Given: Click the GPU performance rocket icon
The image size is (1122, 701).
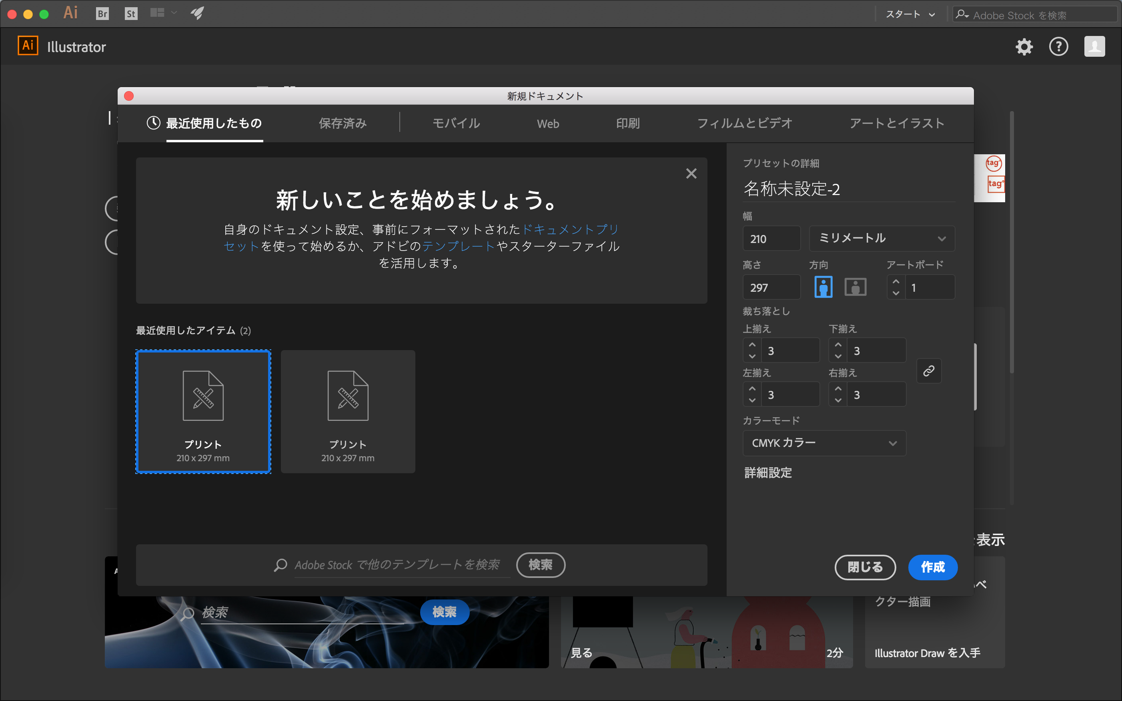Looking at the screenshot, I should click(x=197, y=13).
